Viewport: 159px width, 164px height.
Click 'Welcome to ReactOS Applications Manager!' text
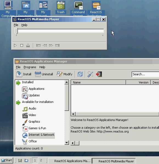click(x=99, y=120)
